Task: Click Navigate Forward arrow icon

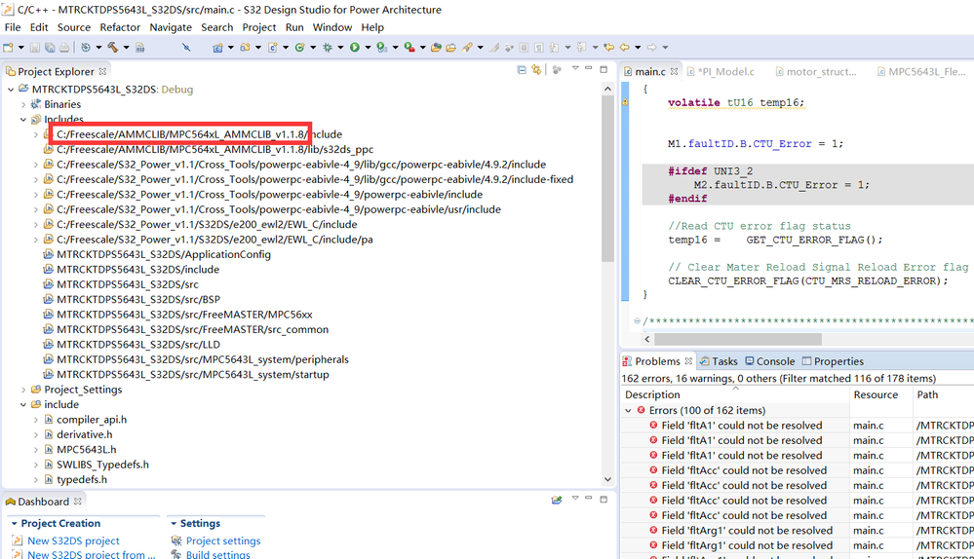Action: pyautogui.click(x=651, y=47)
